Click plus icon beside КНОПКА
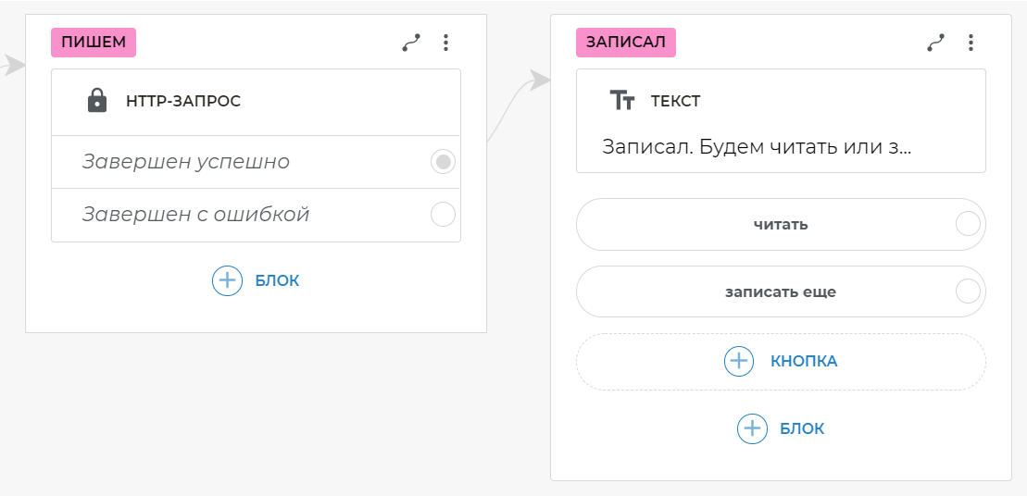This screenshot has width=1027, height=496. click(738, 361)
